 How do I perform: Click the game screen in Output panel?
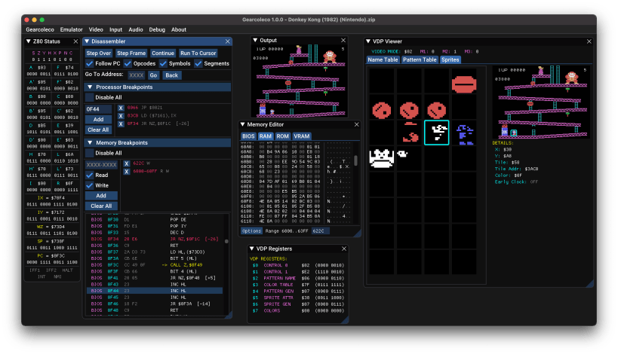[x=299, y=81]
